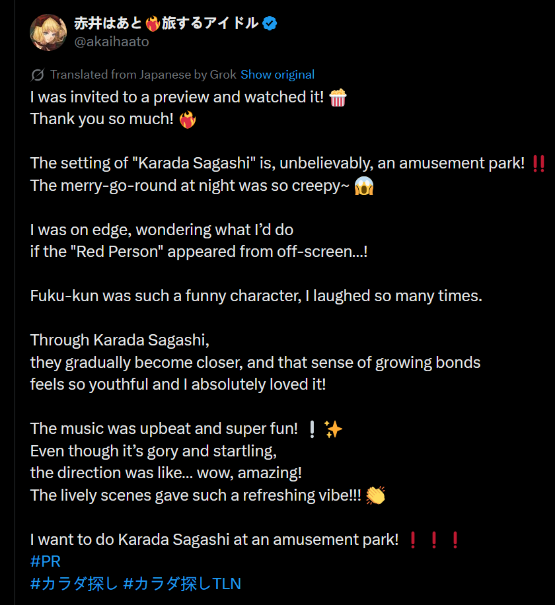Click fire emoji in the display name
Viewport: 555px width, 605px height.
point(153,24)
